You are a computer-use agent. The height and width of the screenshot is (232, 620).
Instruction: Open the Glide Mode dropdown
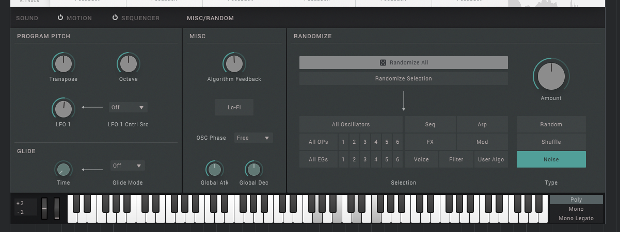(x=128, y=165)
